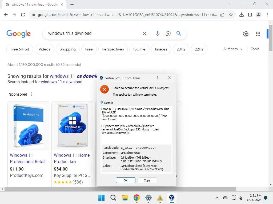Expand All filters dropdown
Viewport: 273px width, 204px height.
233,49
